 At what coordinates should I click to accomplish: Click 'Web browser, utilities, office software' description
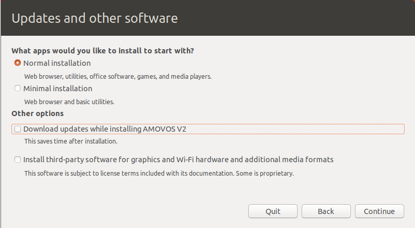[x=118, y=77]
